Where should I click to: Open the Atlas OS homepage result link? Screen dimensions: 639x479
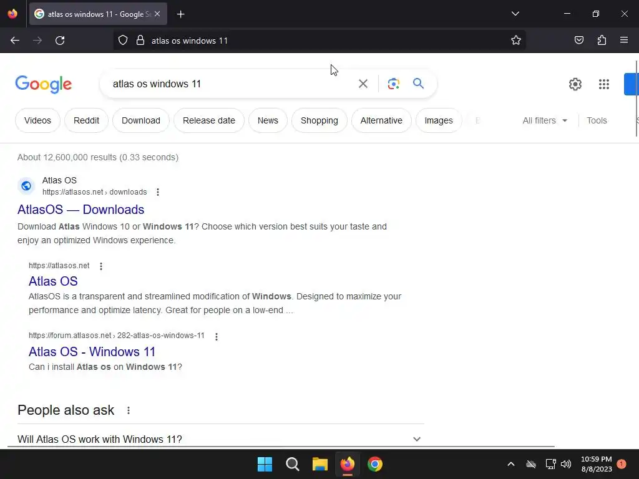[x=53, y=281]
